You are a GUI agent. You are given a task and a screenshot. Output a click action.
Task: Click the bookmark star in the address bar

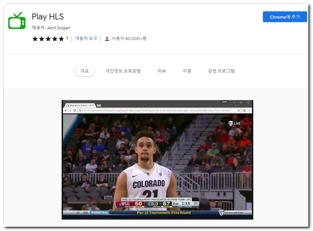pos(239,110)
